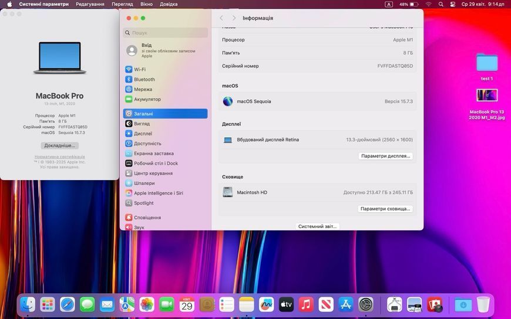Open Photos app in the Dock

pyautogui.click(x=147, y=305)
